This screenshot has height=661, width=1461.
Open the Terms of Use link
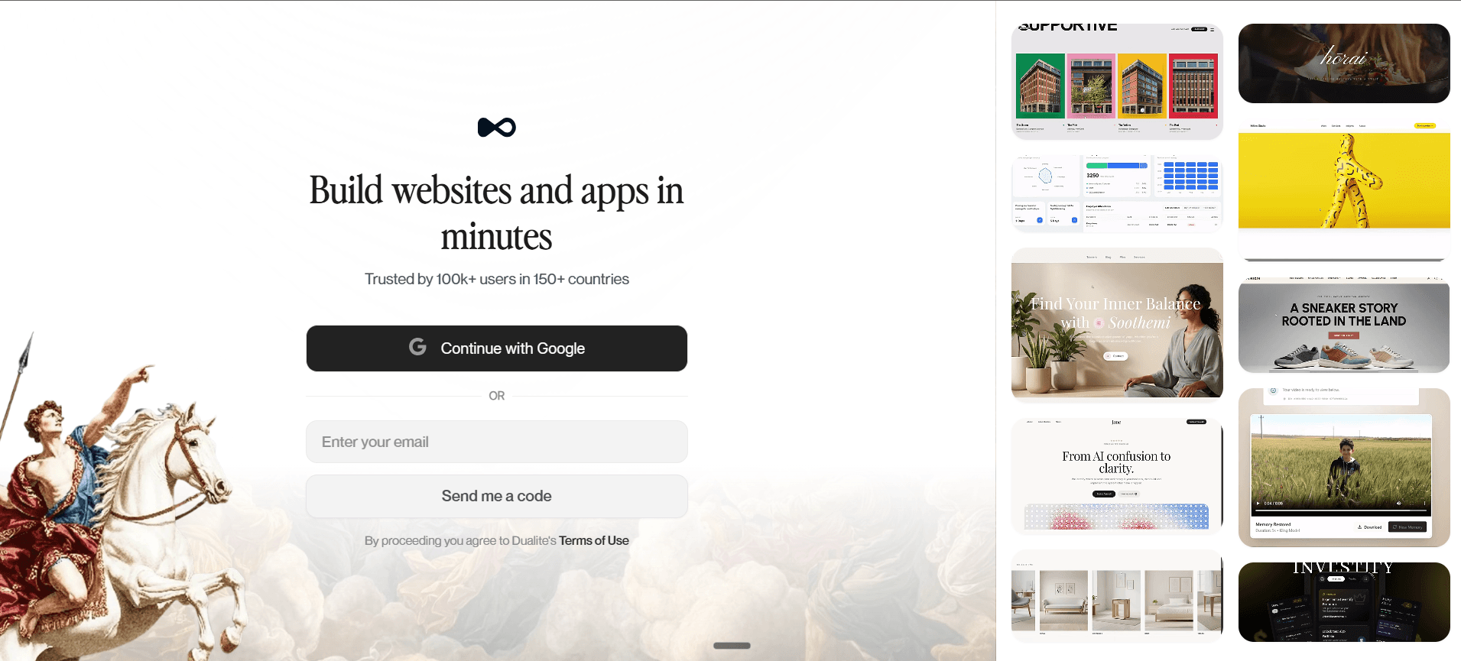point(594,540)
